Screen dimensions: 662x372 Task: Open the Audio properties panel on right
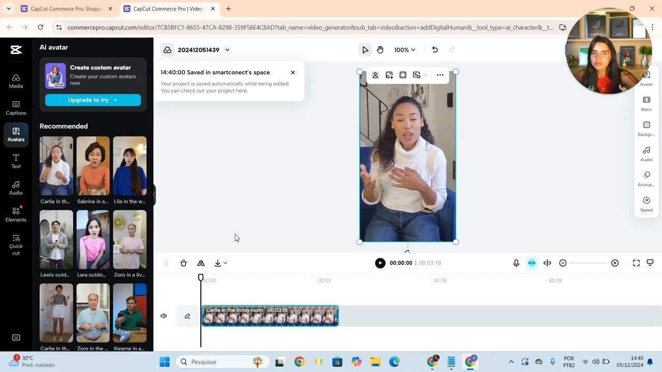[x=646, y=153]
